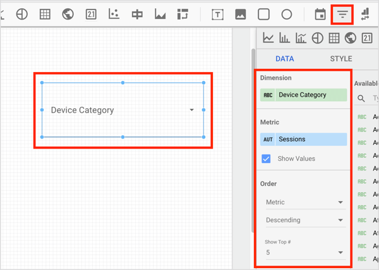This screenshot has width=379, height=270.
Task: Add an area chart from toolbar
Action: [x=160, y=14]
